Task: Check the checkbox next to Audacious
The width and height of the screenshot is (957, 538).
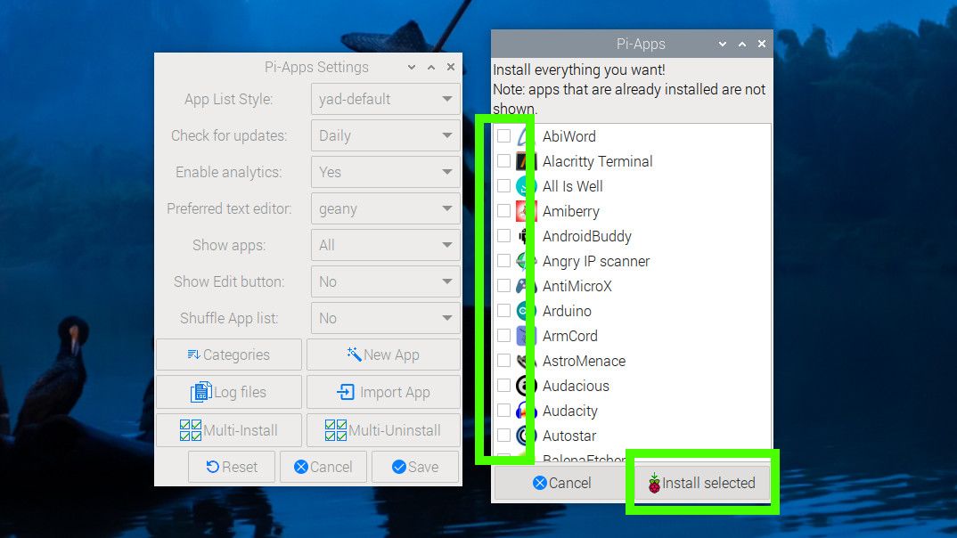Action: [503, 386]
